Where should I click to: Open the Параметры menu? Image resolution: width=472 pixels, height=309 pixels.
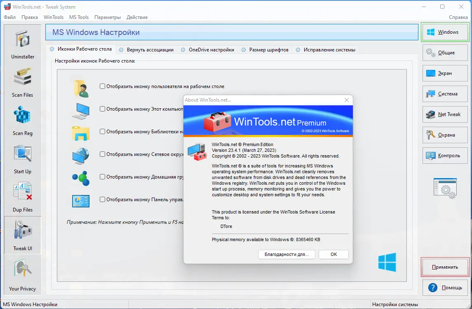coord(108,17)
